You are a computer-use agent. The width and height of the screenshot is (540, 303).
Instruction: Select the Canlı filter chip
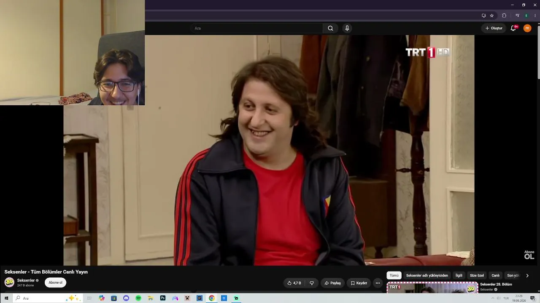(x=496, y=275)
